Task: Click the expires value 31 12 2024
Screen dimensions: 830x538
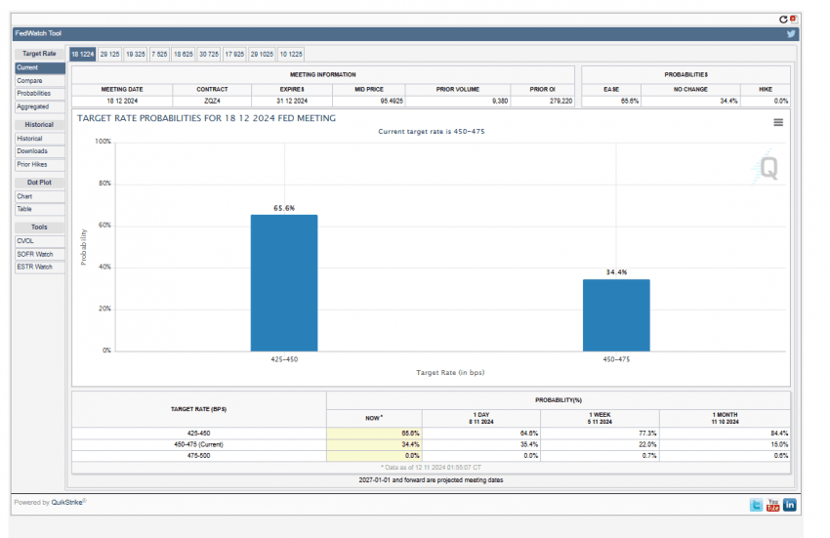Action: click(x=292, y=102)
